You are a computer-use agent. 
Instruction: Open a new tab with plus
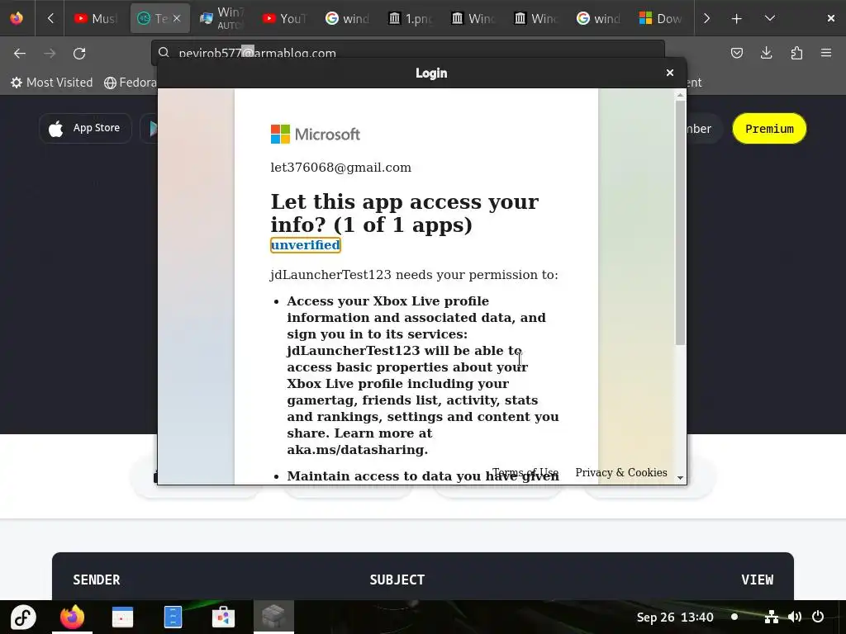[x=736, y=19]
